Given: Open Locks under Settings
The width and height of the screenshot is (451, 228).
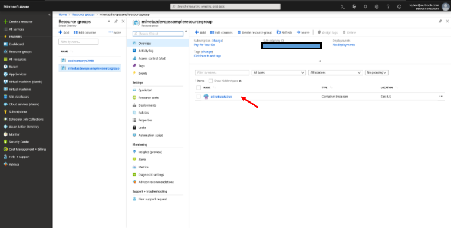Looking at the screenshot, I should 142,128.
